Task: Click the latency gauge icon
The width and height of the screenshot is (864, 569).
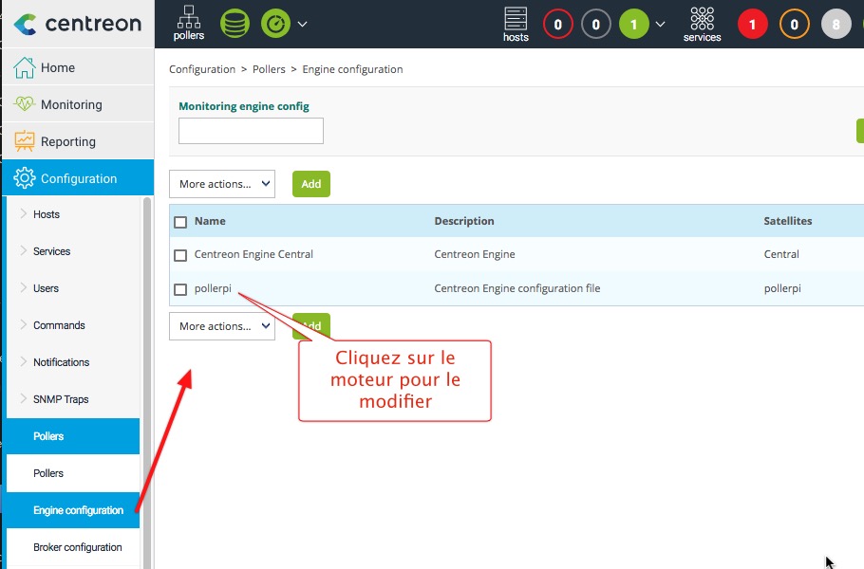Action: tap(275, 24)
